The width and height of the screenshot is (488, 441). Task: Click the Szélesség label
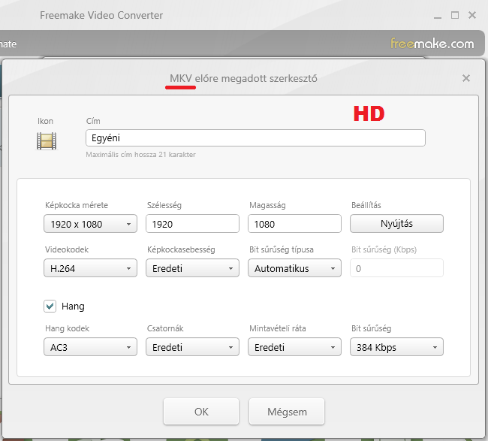(164, 205)
